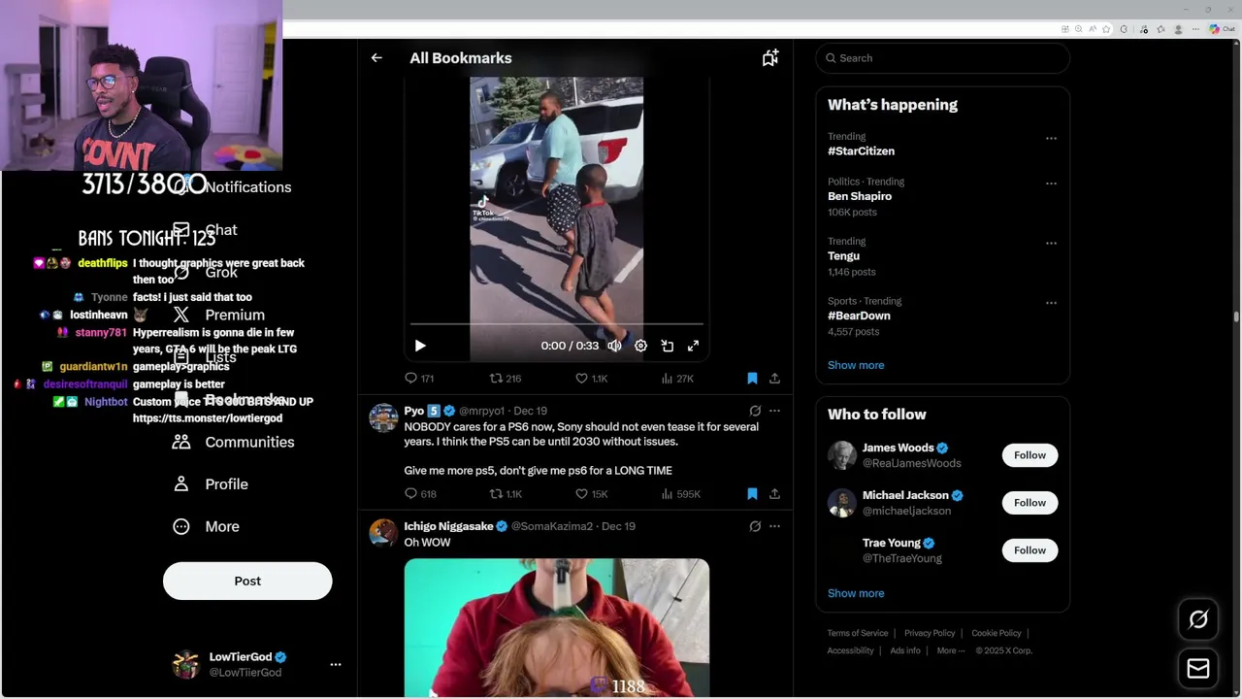The height and width of the screenshot is (699, 1242).
Task: Share the video post
Action: click(x=774, y=379)
